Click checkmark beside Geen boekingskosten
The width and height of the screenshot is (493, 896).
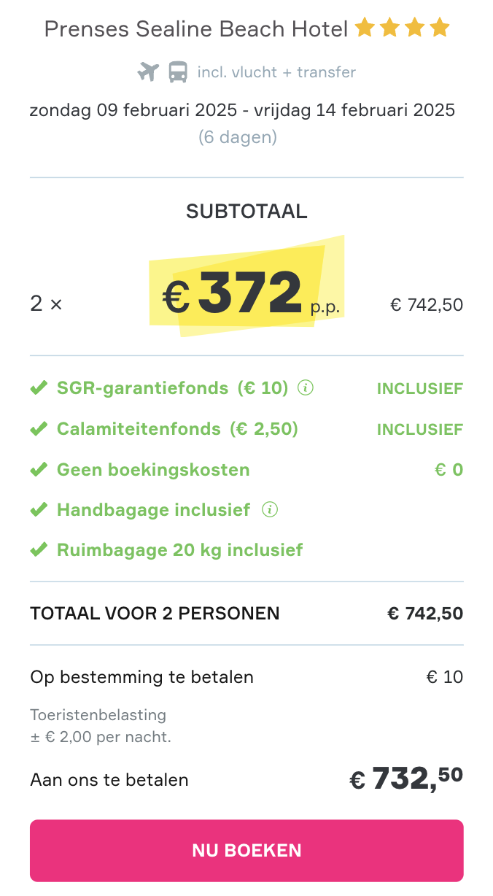[x=39, y=469]
